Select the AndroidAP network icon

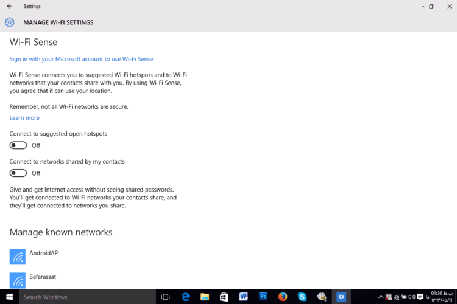(18, 257)
